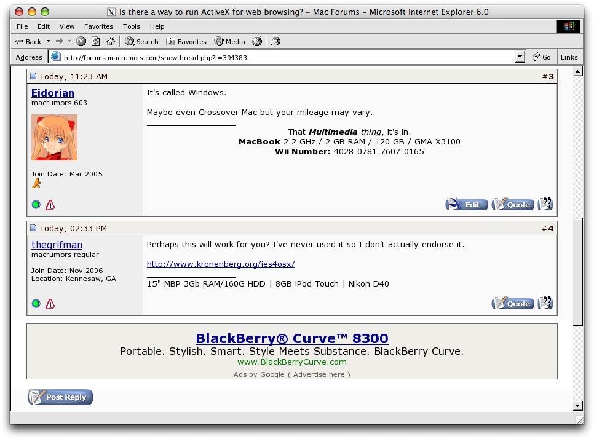594x439 pixels.
Task: Click the text 'Wii Number:' in signature
Action: click(303, 151)
